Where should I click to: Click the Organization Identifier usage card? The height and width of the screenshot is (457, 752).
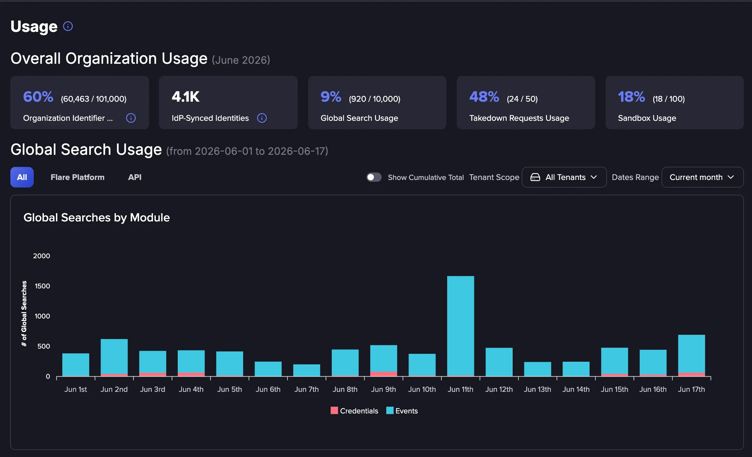click(80, 102)
